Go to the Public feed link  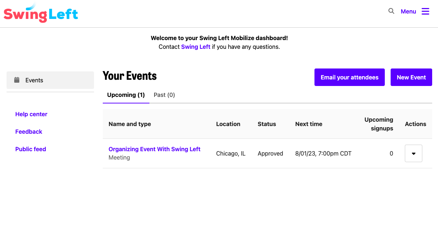tap(31, 149)
